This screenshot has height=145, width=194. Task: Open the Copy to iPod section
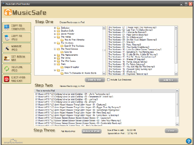tap(16, 37)
